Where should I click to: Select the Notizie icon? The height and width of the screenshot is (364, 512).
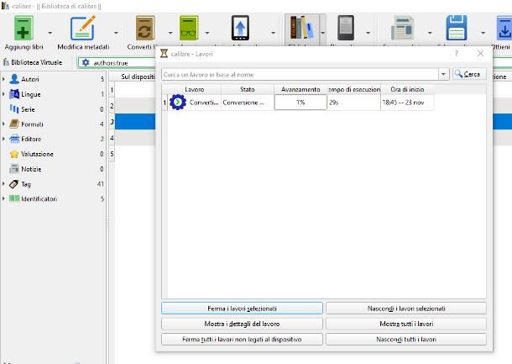[x=14, y=169]
